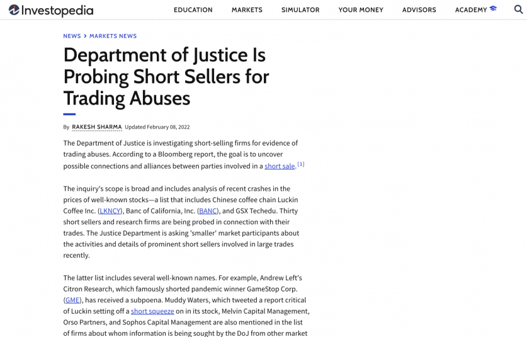Open the LKNCY ticker link
This screenshot has width=527, height=337.
110,211
